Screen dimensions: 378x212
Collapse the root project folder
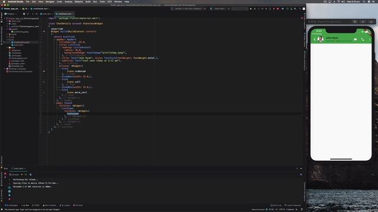5,18
